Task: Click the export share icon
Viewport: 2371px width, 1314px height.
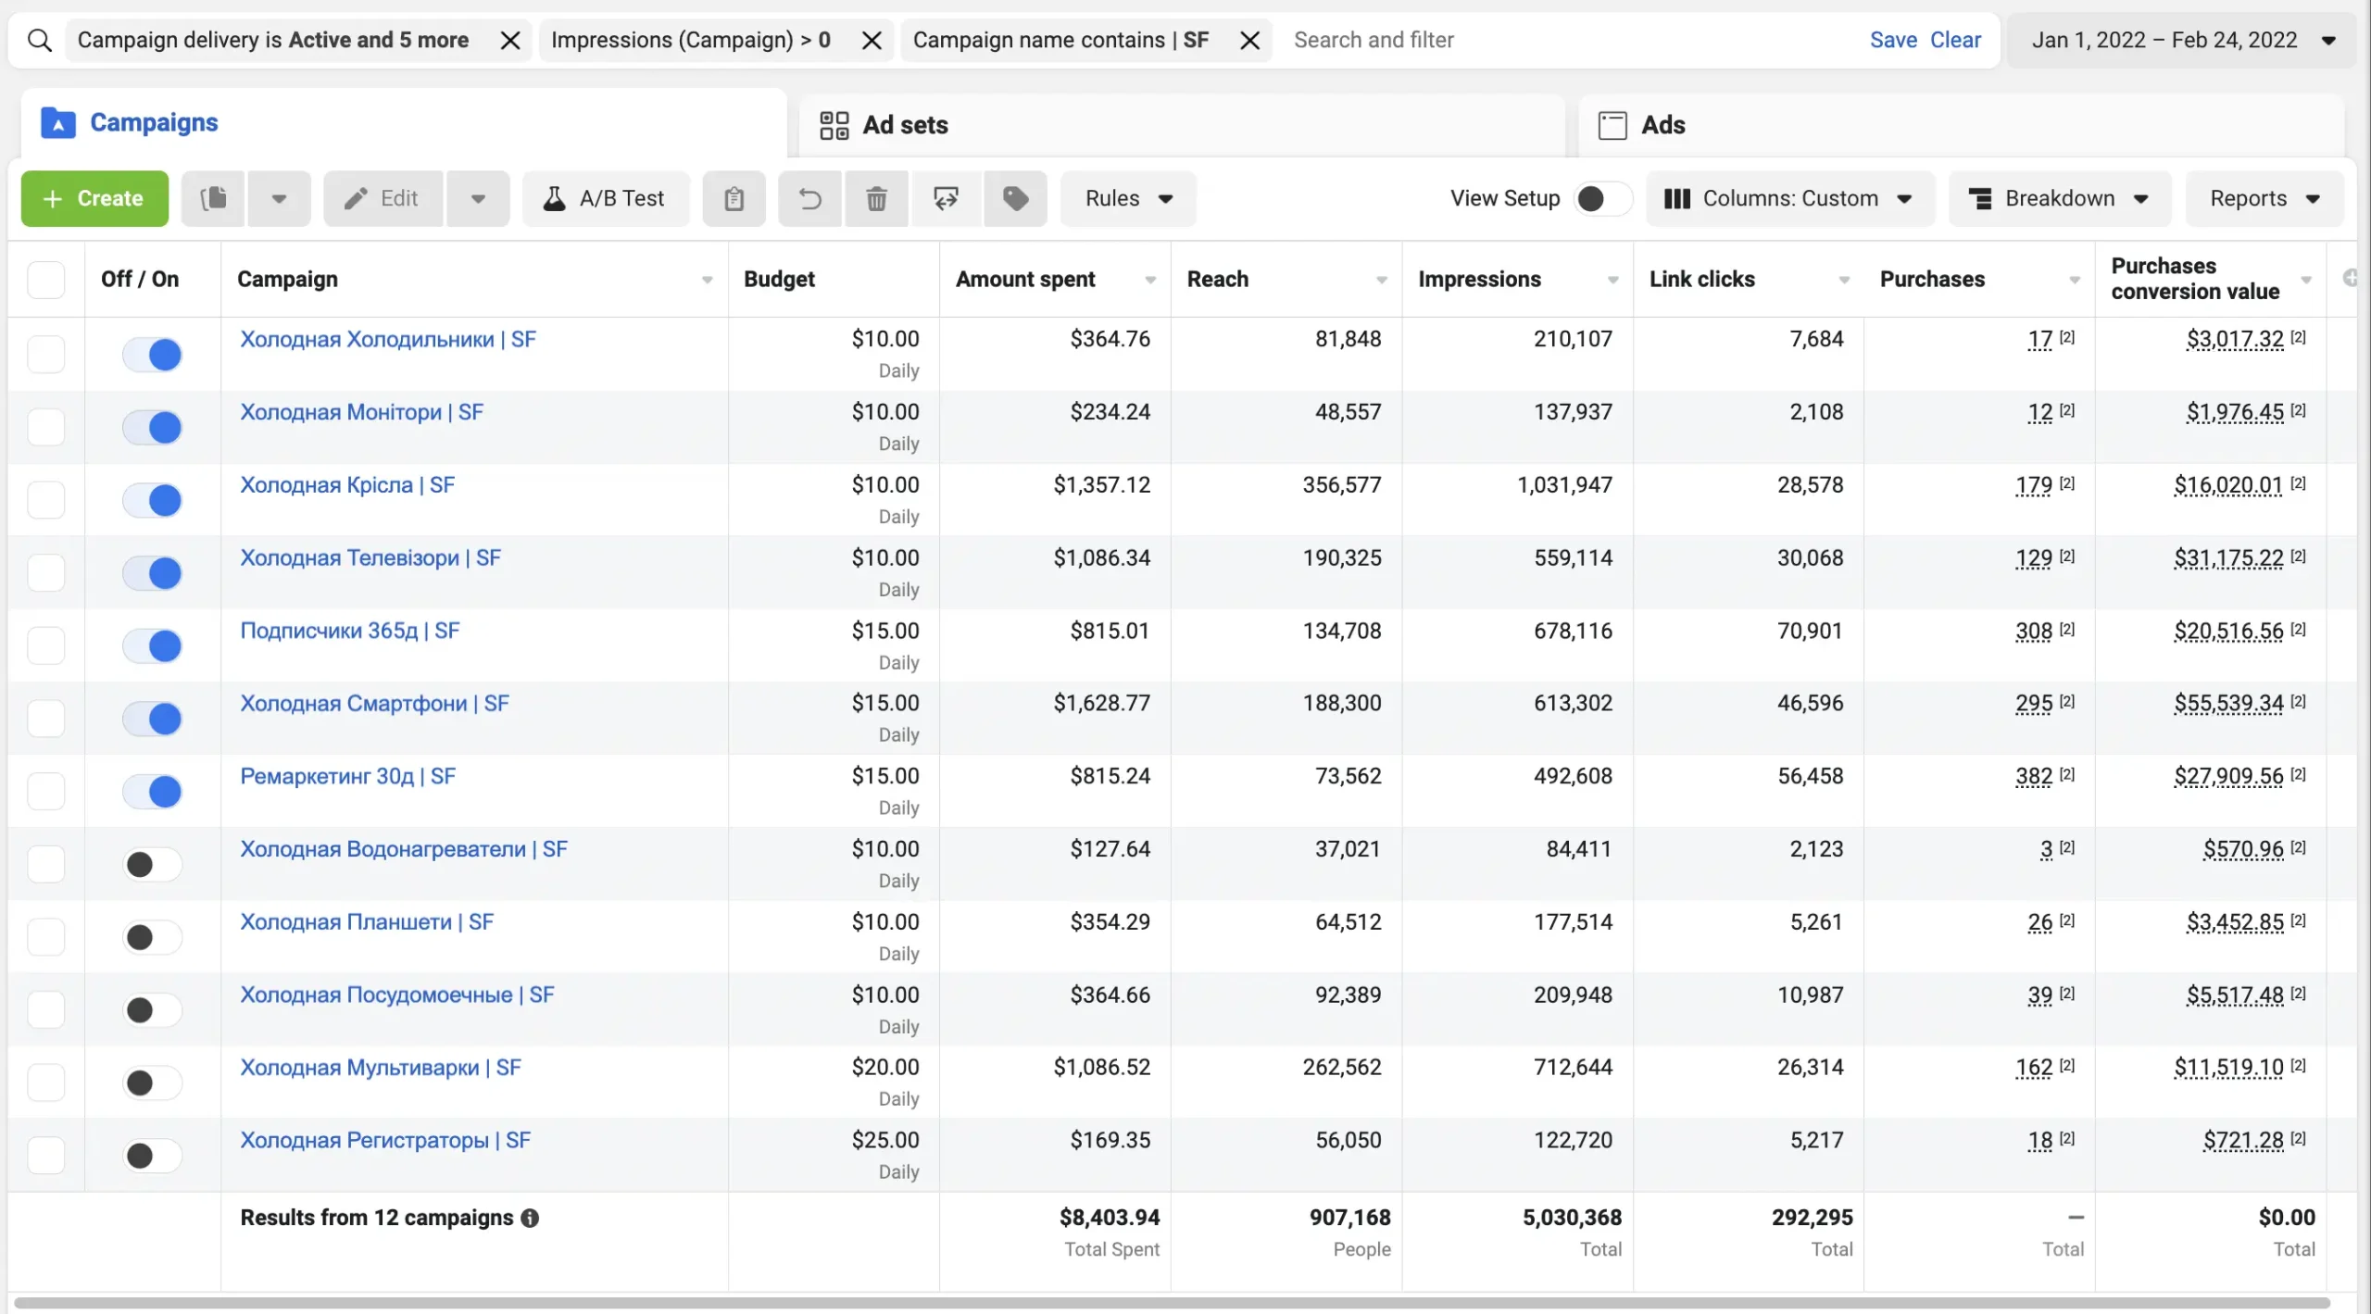Action: click(x=946, y=198)
